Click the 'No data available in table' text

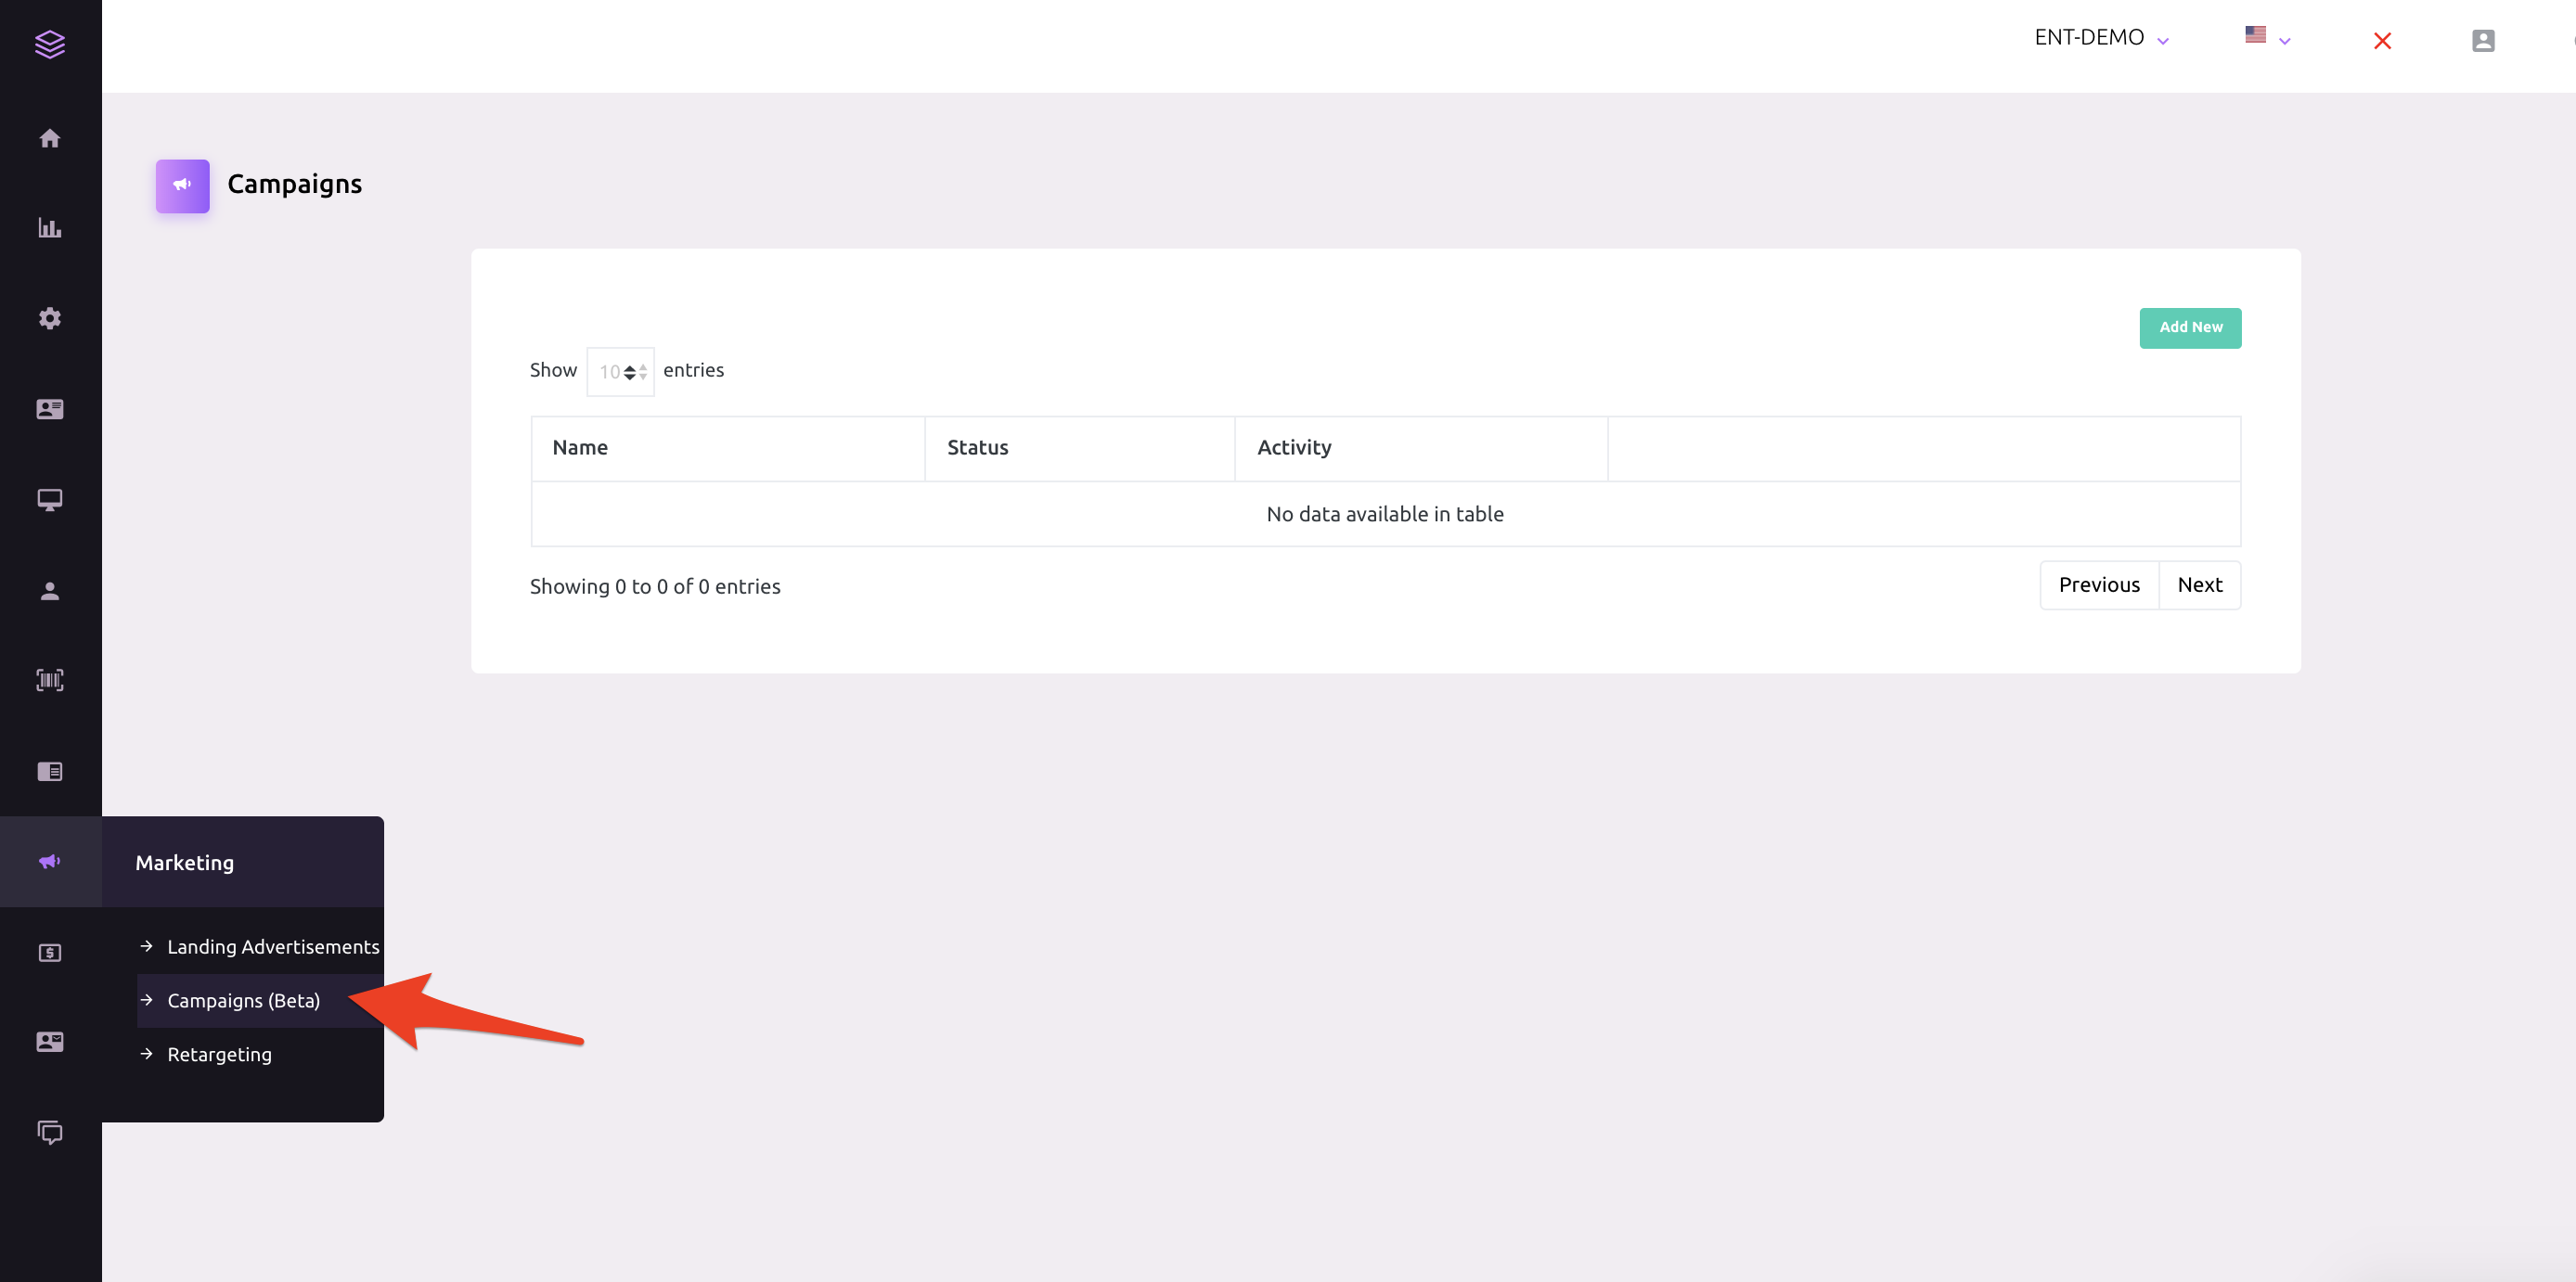coord(1385,514)
